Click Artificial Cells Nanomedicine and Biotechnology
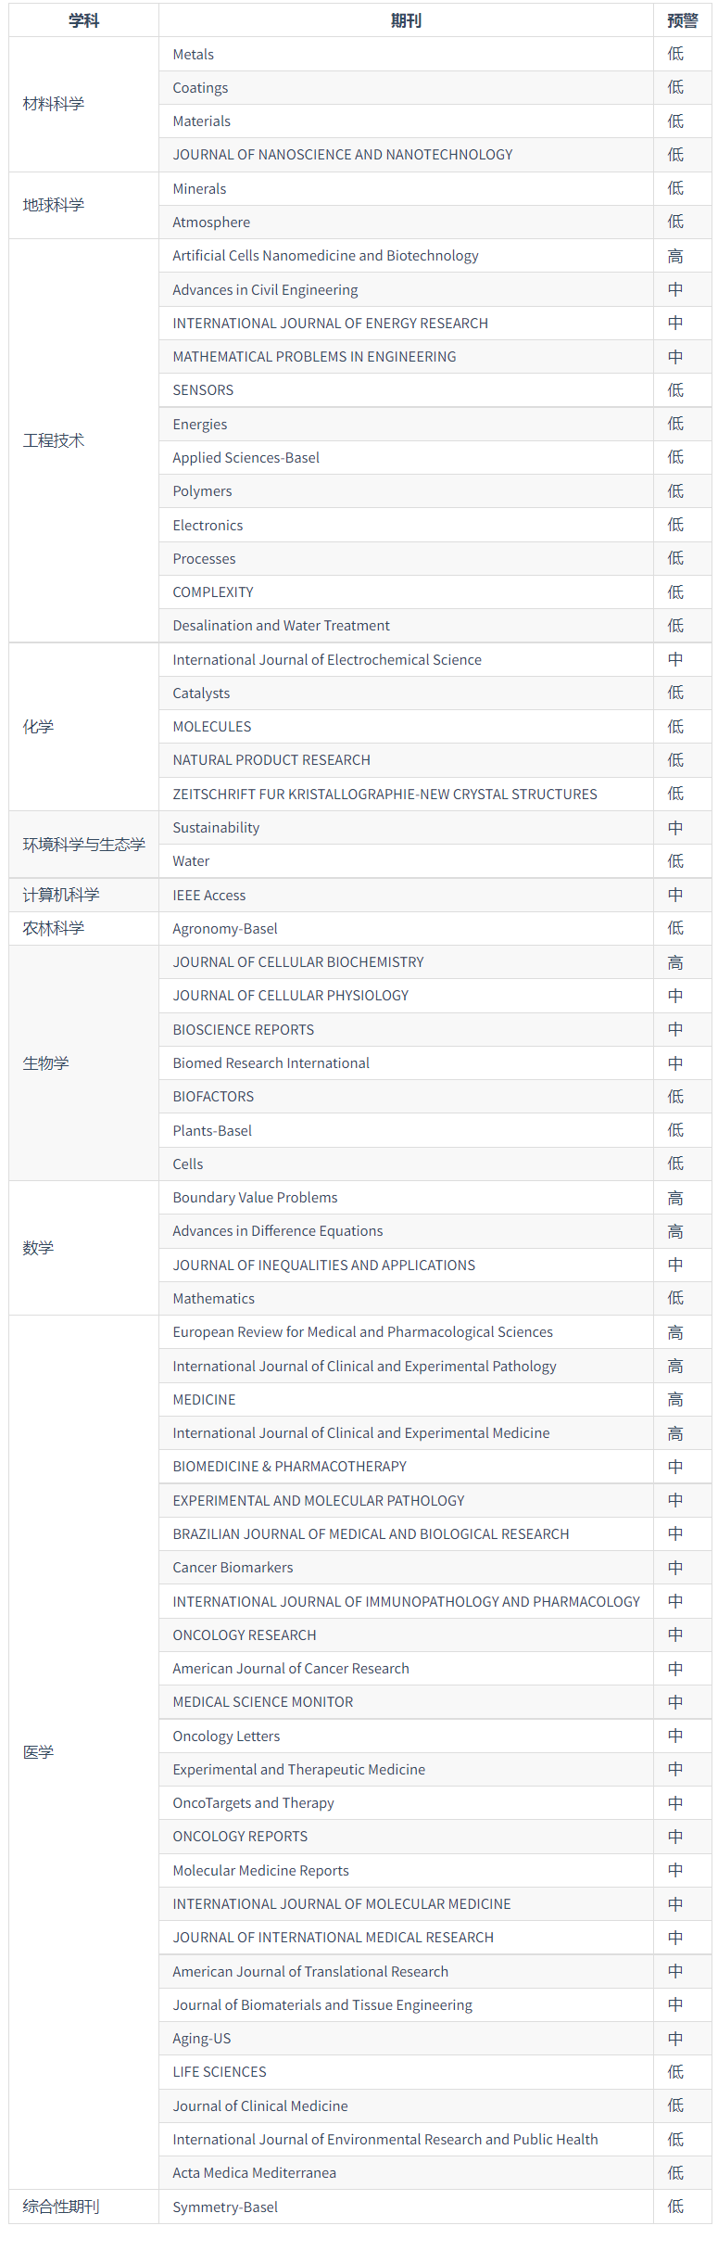718x2264 pixels. 325,256
